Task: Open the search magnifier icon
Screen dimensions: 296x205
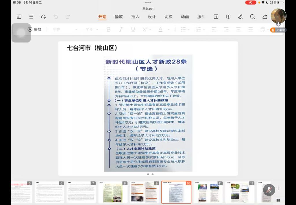Action: [x=252, y=17]
